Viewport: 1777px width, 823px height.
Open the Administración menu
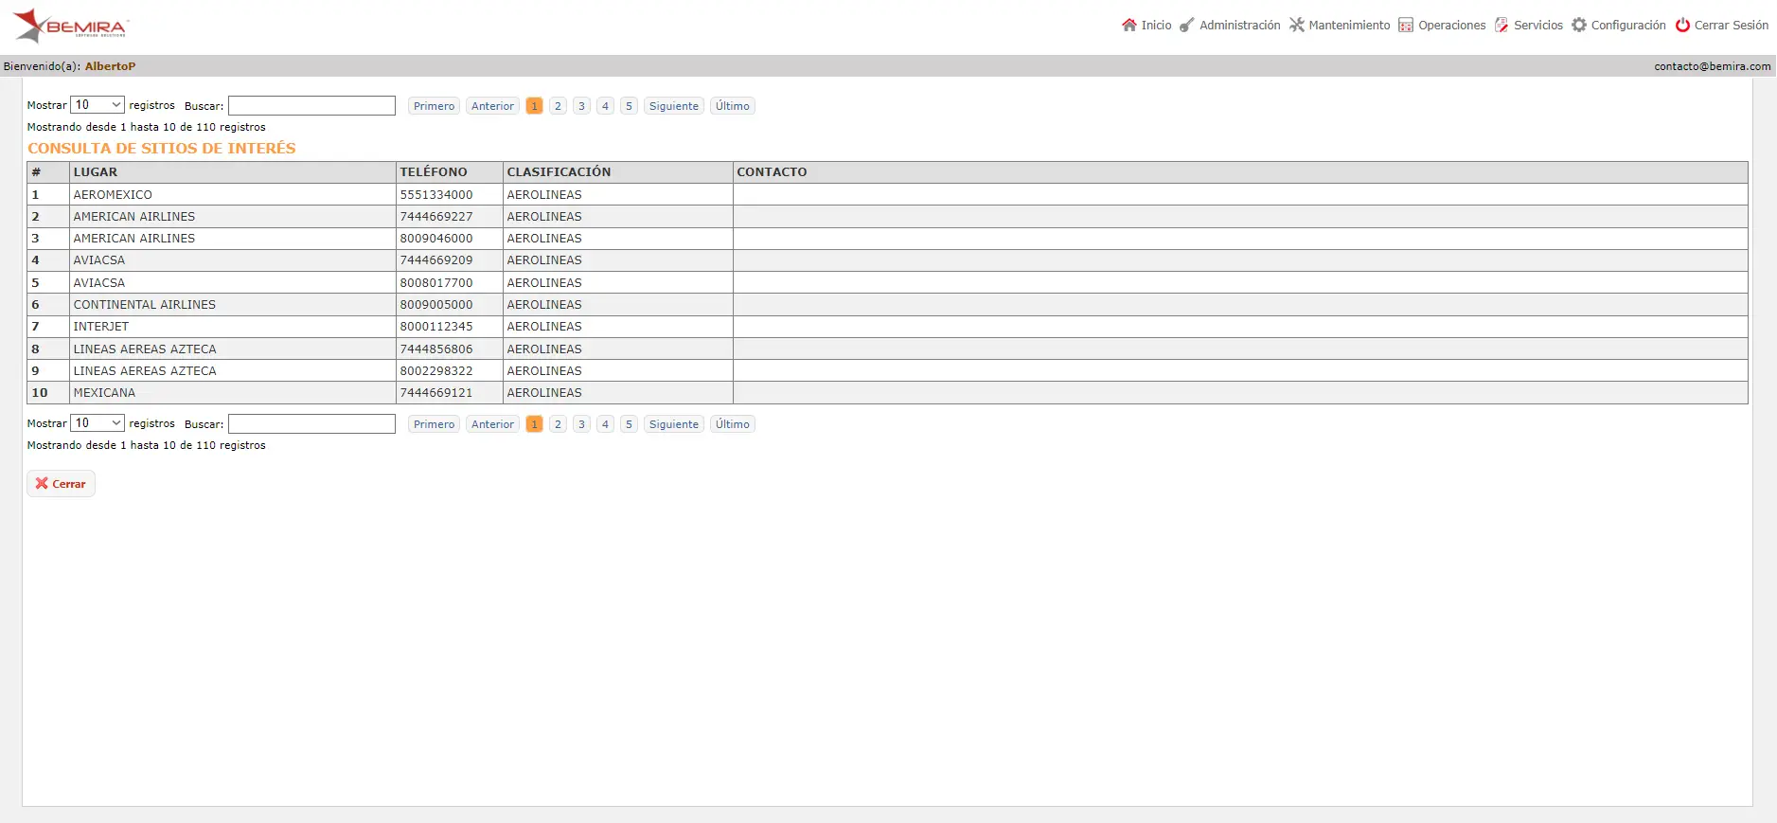coord(1239,26)
